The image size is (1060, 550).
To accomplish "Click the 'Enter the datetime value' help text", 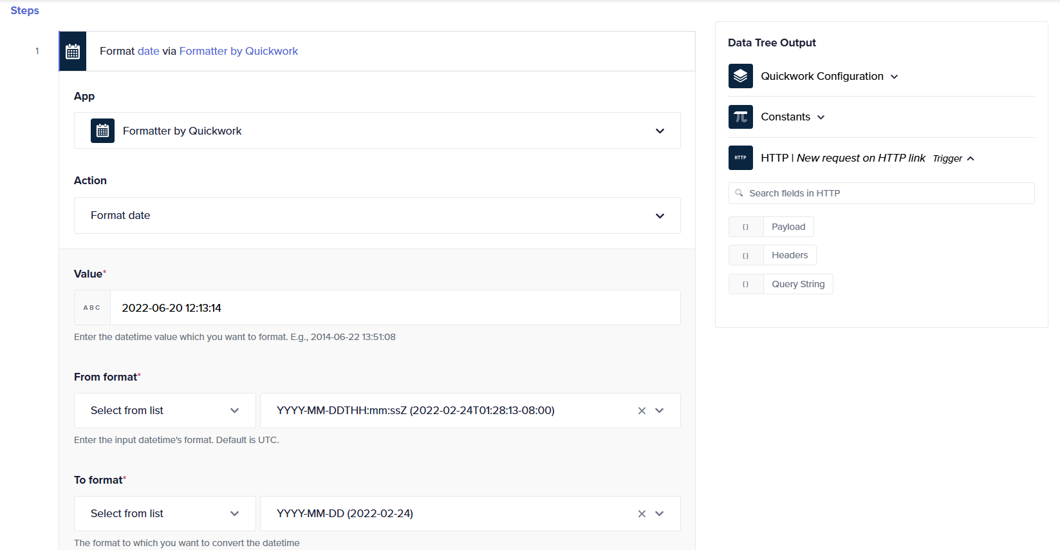I will click(x=234, y=337).
